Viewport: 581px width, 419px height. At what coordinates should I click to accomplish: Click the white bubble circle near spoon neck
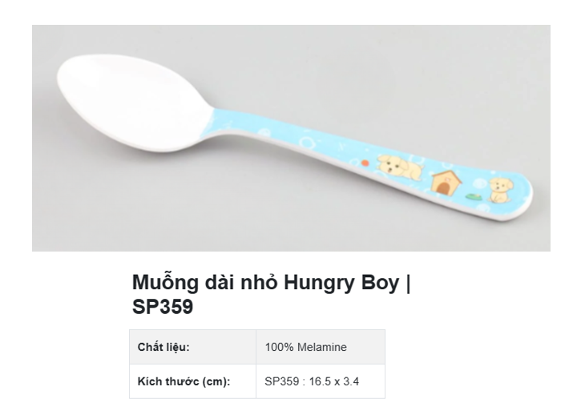tap(305, 143)
